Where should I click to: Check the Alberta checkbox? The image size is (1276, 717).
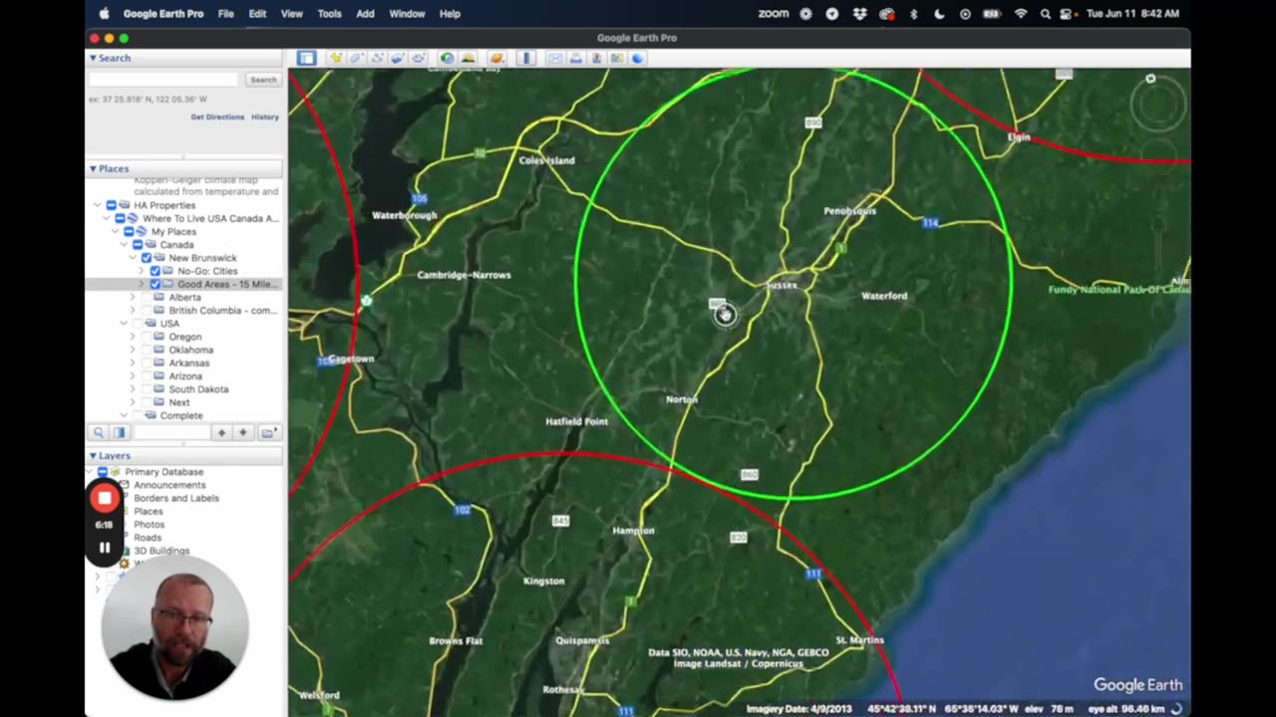tap(147, 297)
